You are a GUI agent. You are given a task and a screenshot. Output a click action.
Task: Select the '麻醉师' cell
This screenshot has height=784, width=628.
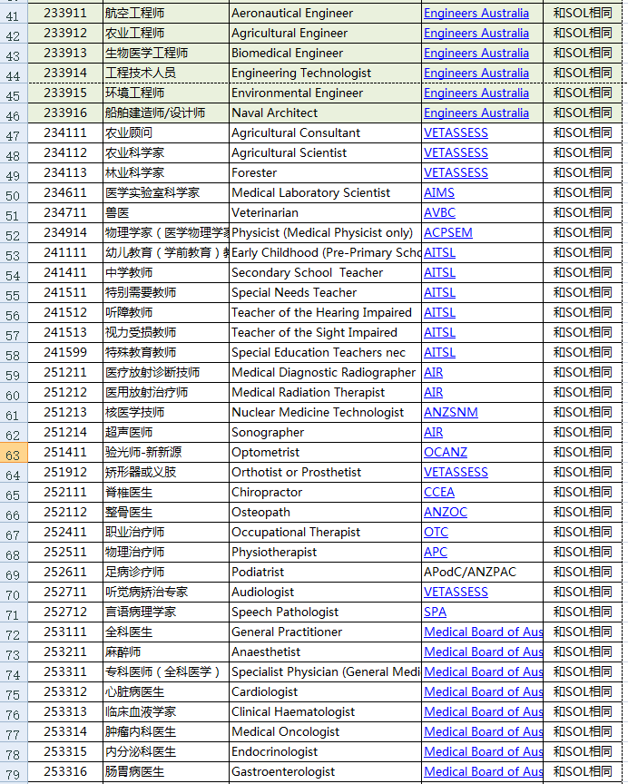tap(166, 652)
